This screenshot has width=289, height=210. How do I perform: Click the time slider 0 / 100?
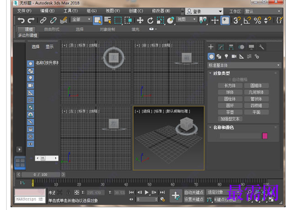41,174
